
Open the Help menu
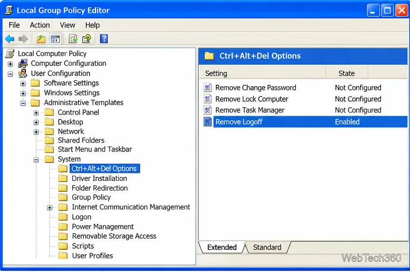(92, 25)
